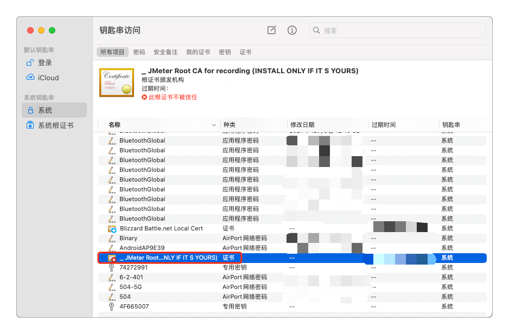The height and width of the screenshot is (334, 509).
Task: Click the search magnifier icon
Action: [316, 30]
